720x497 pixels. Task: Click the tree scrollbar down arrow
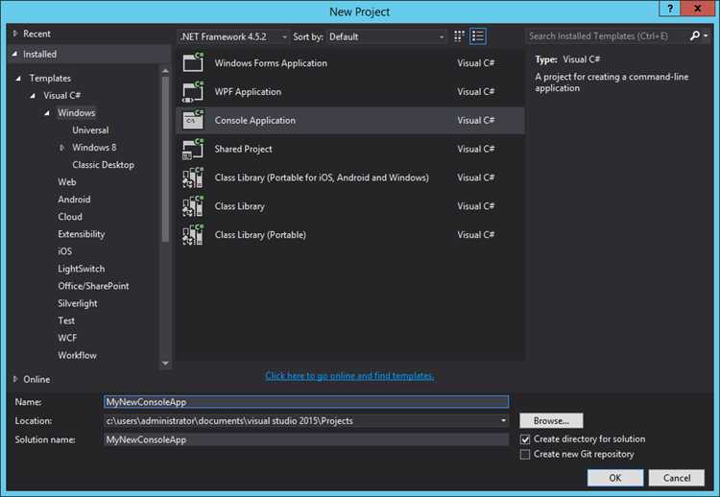point(165,363)
